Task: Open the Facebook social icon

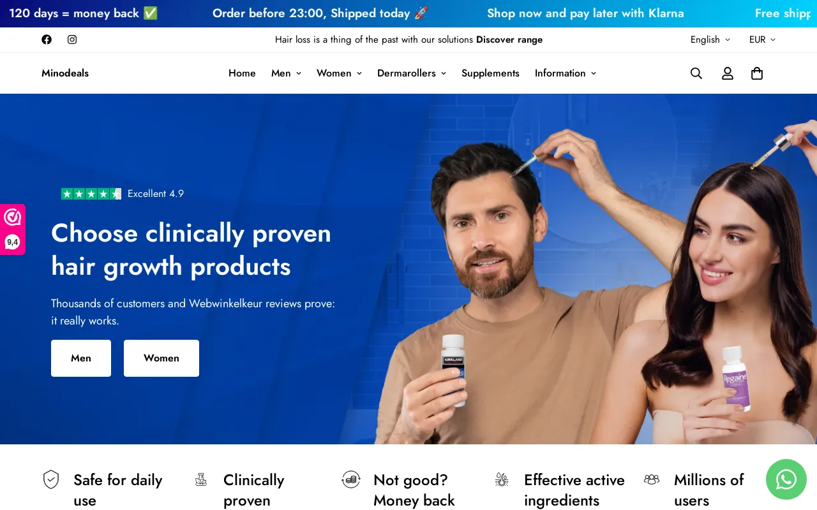Action: tap(47, 40)
